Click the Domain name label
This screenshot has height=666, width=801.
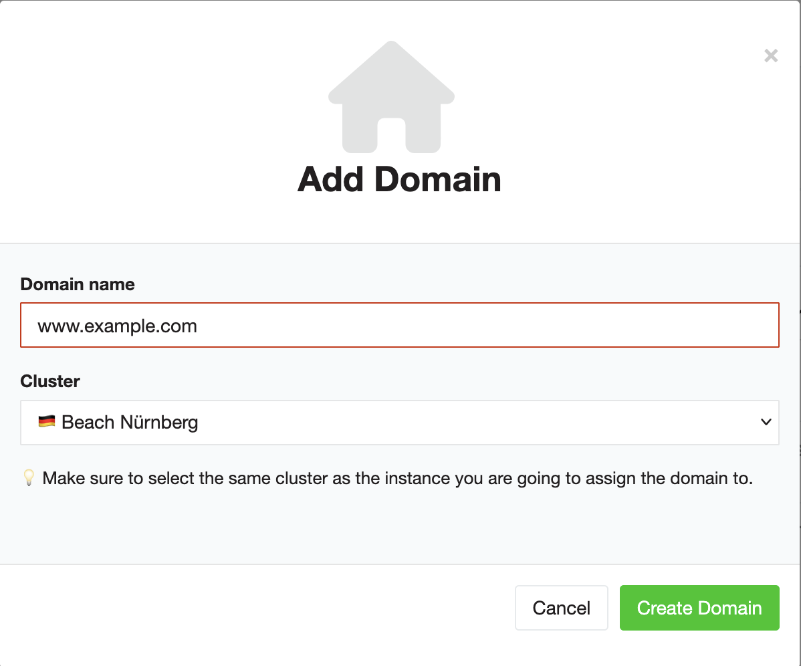tap(78, 284)
